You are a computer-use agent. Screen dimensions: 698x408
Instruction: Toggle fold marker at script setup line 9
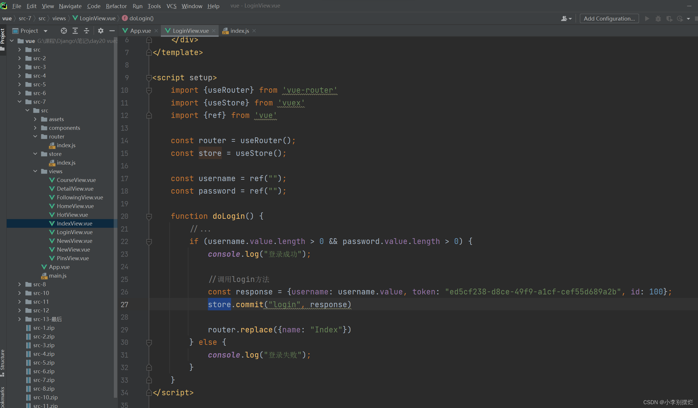[x=149, y=78]
